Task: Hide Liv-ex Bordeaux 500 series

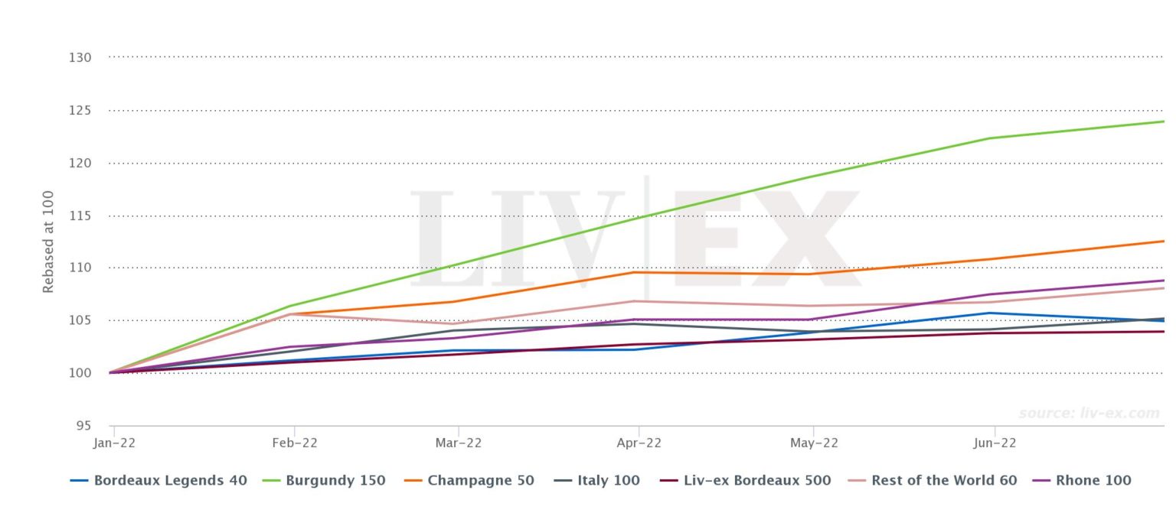Action: pyautogui.click(x=745, y=481)
